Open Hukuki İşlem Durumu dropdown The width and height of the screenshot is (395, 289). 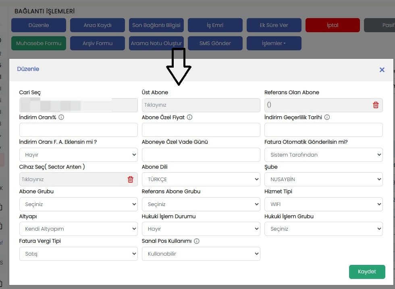click(201, 229)
